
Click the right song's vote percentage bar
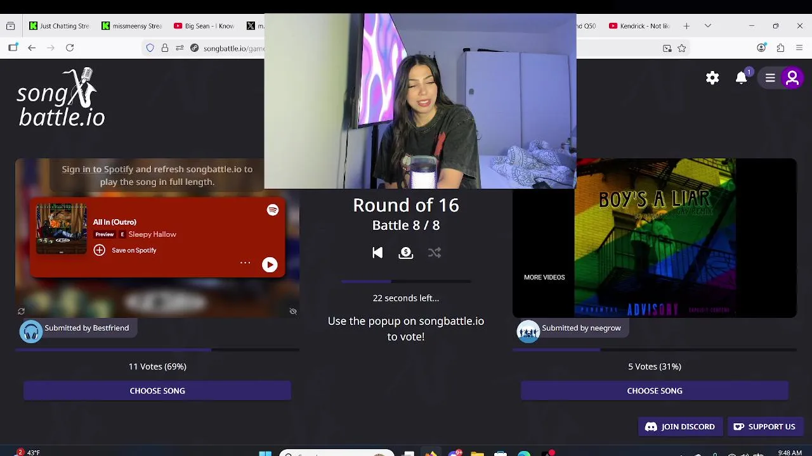tap(655, 349)
